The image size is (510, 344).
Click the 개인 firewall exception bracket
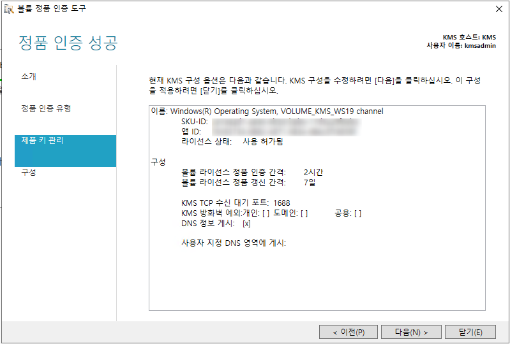(x=266, y=213)
